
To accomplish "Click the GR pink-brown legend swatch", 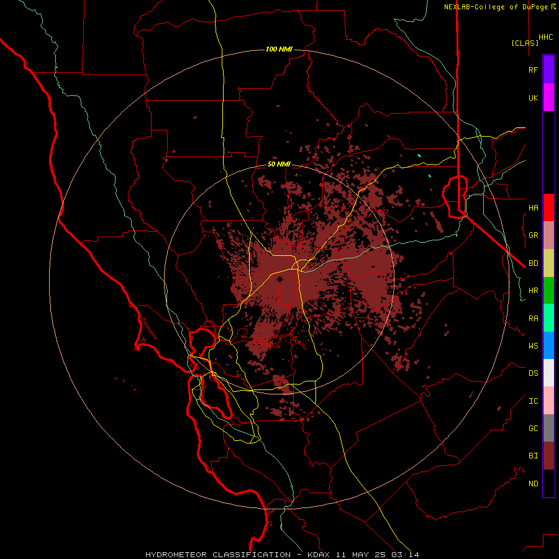I will coord(548,235).
